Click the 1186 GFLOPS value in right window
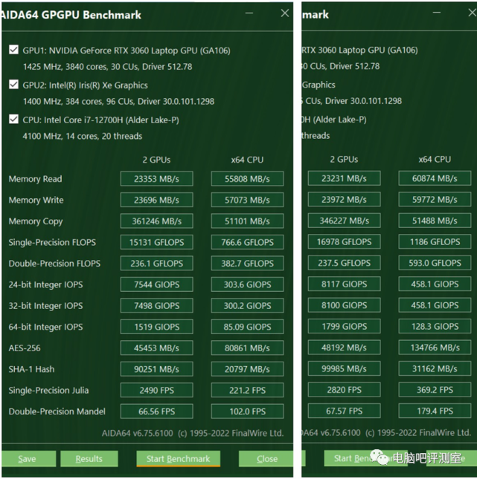 (x=435, y=241)
